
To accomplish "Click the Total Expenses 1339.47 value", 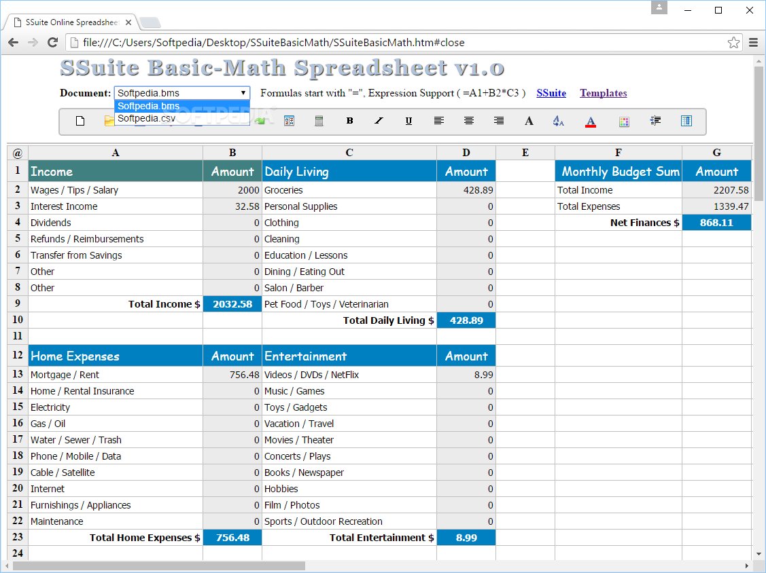I will [x=716, y=206].
